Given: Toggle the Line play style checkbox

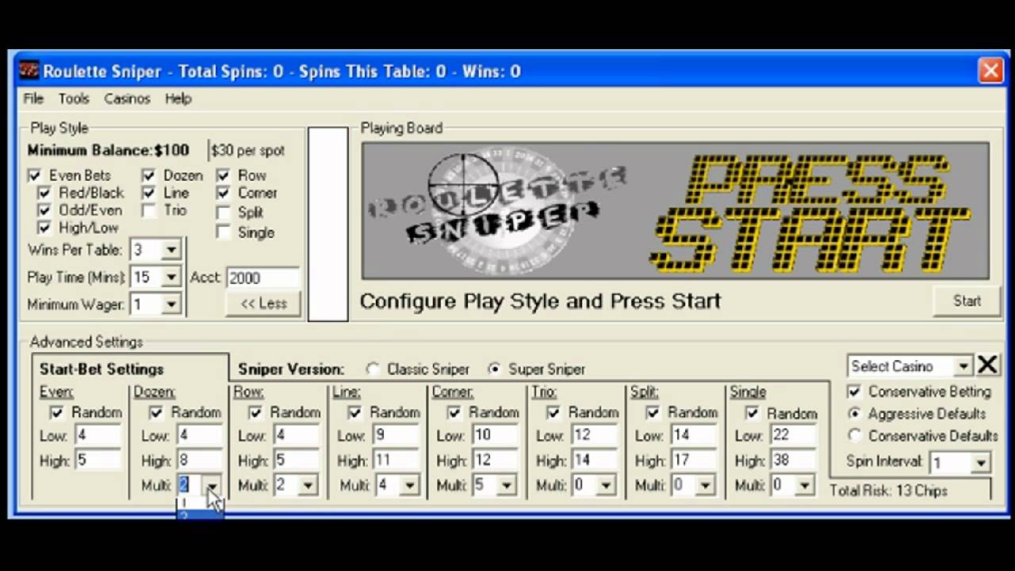Looking at the screenshot, I should [148, 193].
